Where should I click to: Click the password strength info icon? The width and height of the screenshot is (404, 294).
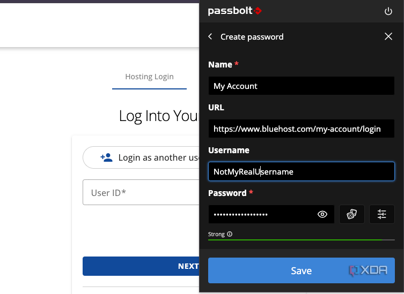click(x=230, y=234)
